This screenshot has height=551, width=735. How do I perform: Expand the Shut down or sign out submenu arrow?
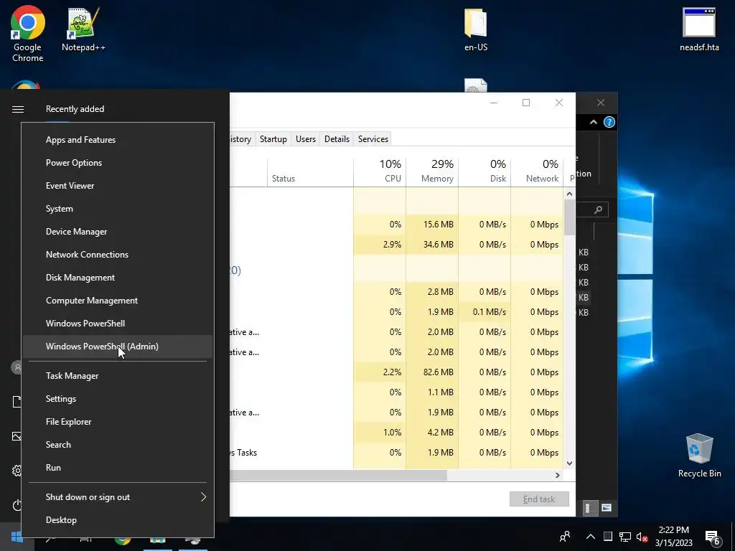203,496
